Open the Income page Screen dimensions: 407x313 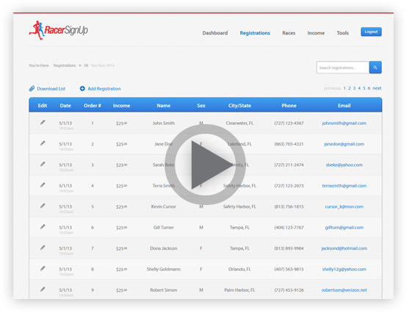point(316,33)
